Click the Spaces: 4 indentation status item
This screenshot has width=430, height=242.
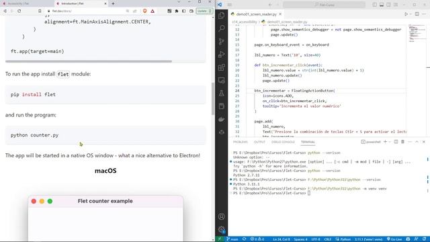301,239
